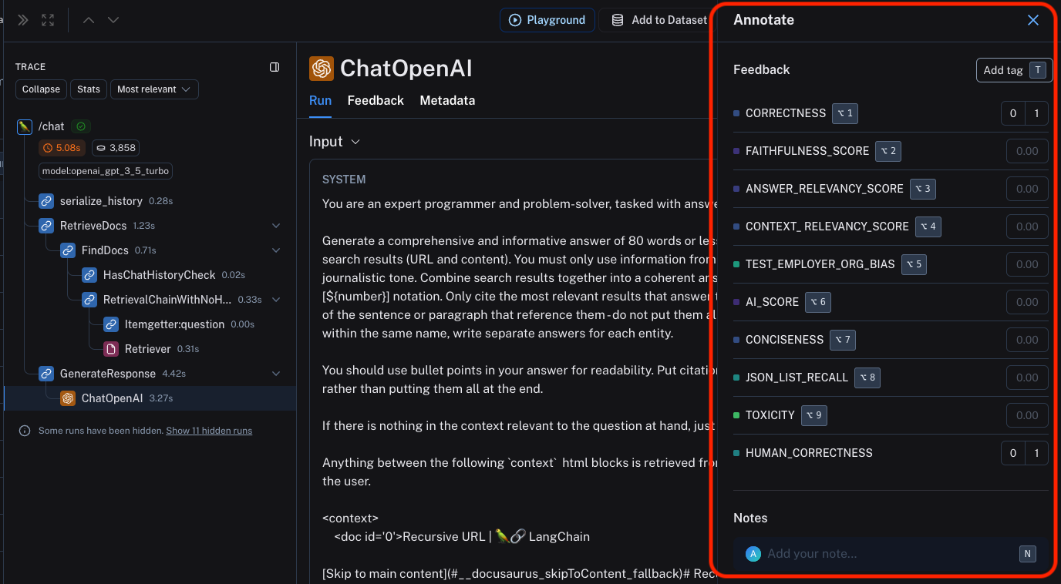Select the OpenAI logo icon for ChatOpenAI run
This screenshot has width=1061, height=584.
67,398
